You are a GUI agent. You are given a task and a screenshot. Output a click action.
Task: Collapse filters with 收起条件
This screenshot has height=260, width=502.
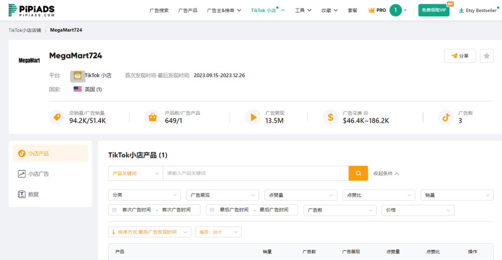click(x=386, y=173)
